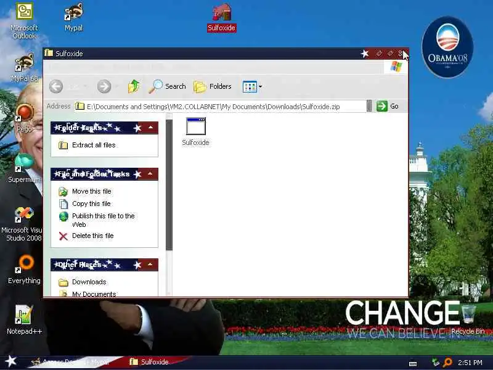Click the taskbar clock showing 2:51 PM
The image size is (493, 370).
[x=470, y=363]
